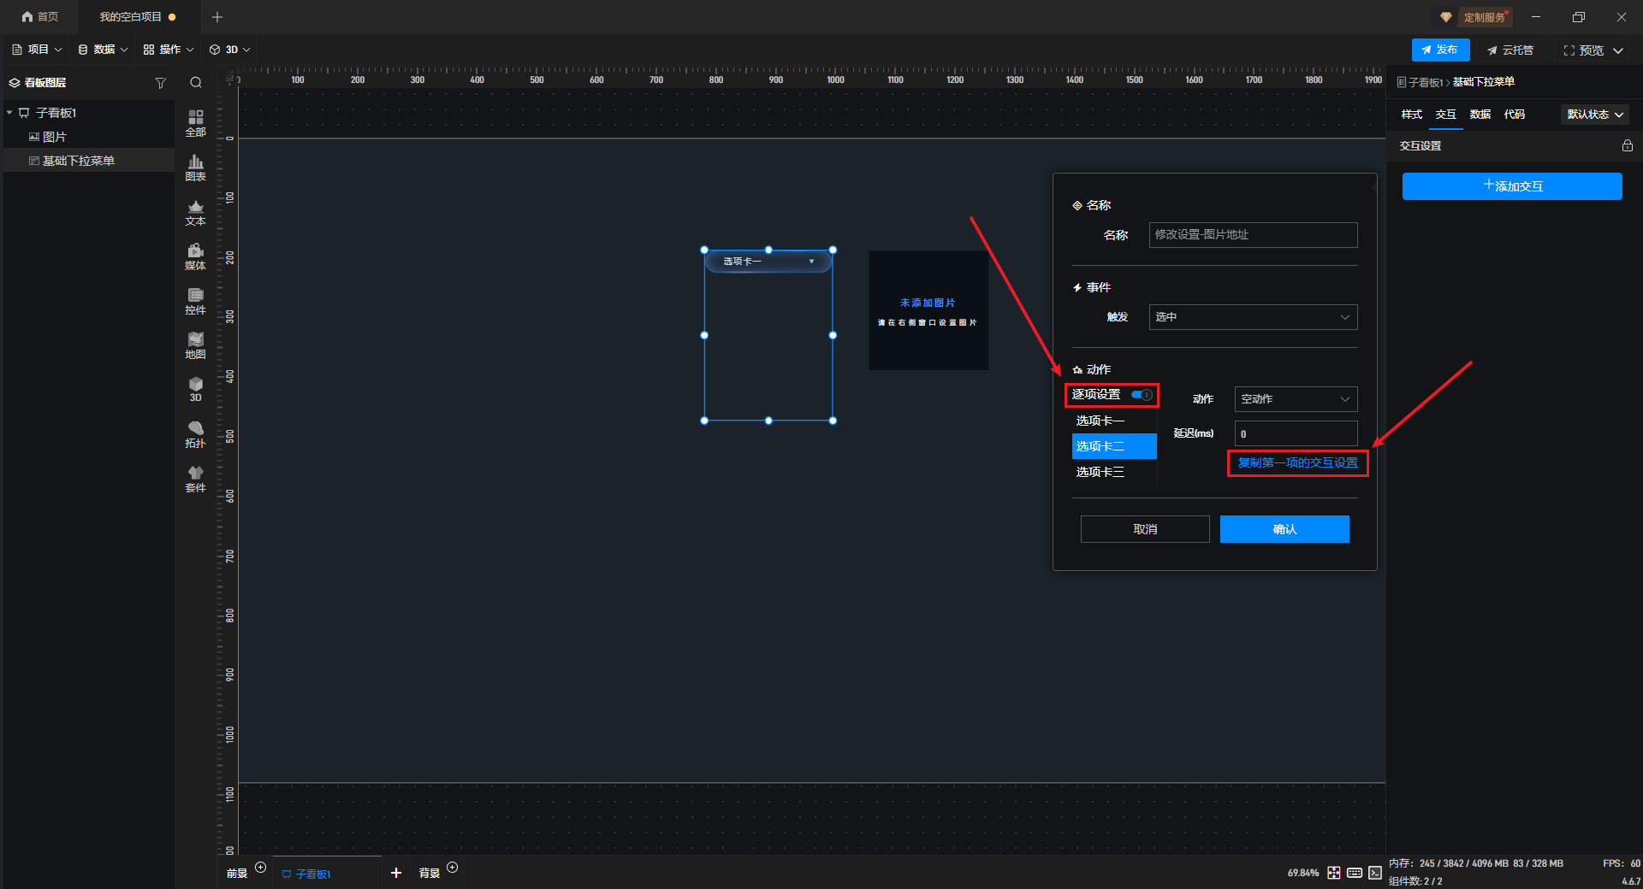The height and width of the screenshot is (889, 1643).
Task: Open the 动作 action dropdown showing 空动作
Action: pos(1295,399)
